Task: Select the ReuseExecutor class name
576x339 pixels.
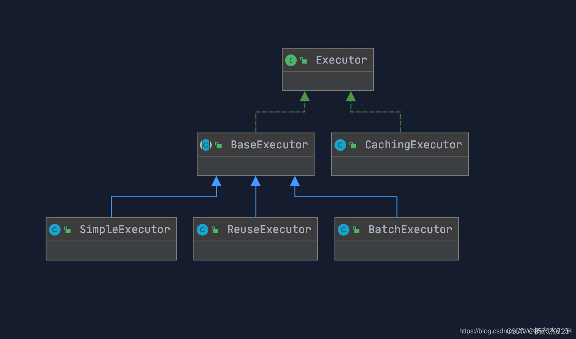Action: [x=269, y=229]
